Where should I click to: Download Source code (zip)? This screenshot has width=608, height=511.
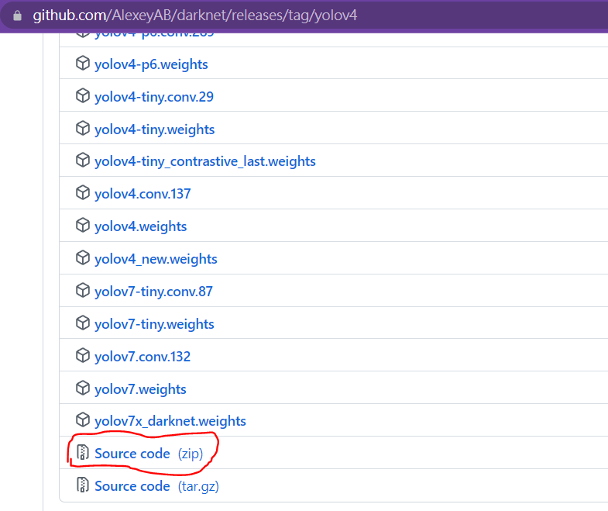point(149,454)
